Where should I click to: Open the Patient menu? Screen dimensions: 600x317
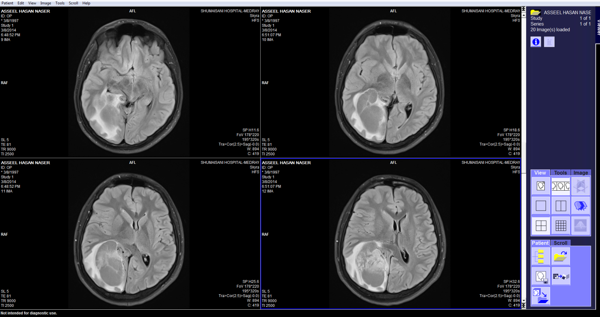[x=8, y=3]
